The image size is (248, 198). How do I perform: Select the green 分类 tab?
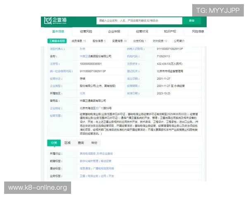coord(54,143)
